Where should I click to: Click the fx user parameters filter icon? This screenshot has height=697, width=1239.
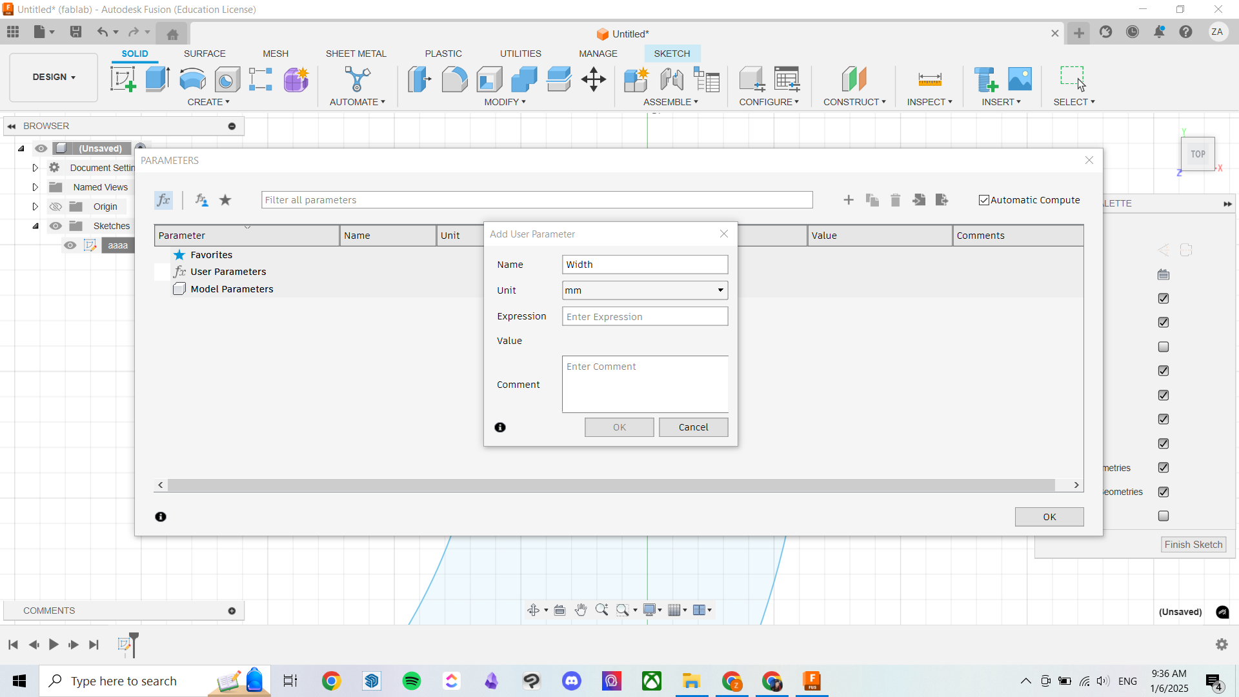(x=201, y=200)
